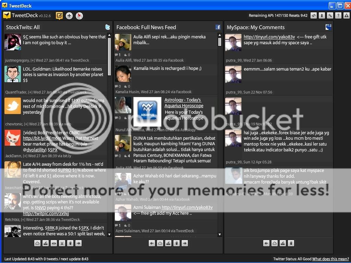Open help with the question mark icon

tap(338, 15)
